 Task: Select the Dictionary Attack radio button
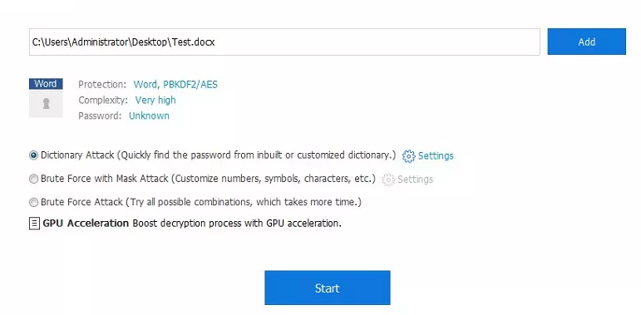pyautogui.click(x=34, y=155)
